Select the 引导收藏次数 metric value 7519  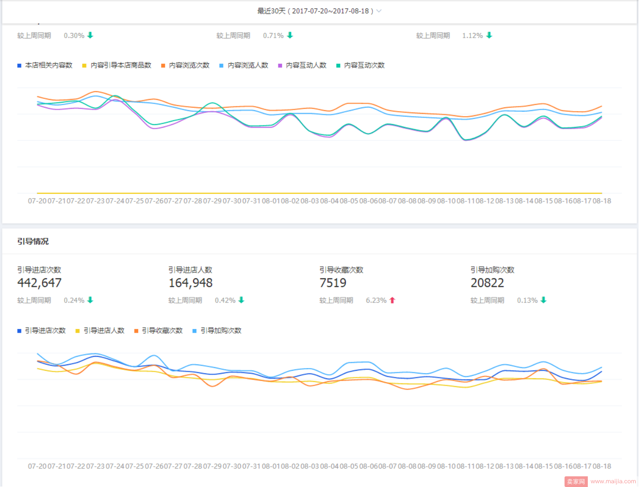tap(333, 283)
